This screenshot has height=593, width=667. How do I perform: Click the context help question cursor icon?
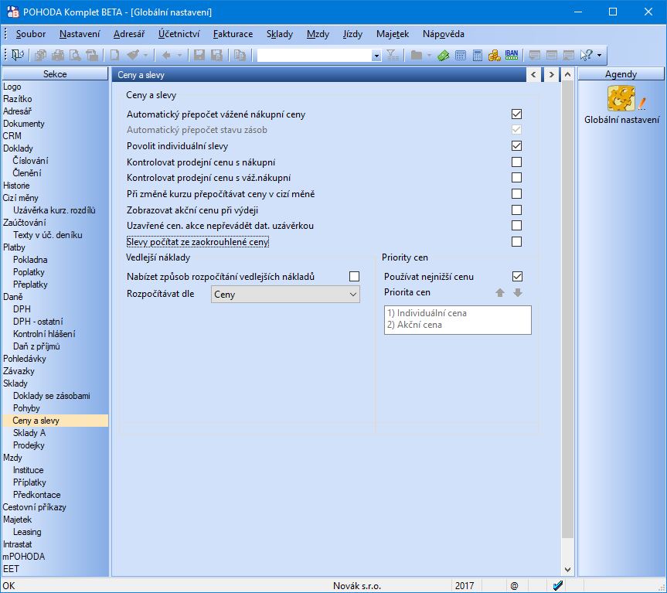[x=586, y=56]
